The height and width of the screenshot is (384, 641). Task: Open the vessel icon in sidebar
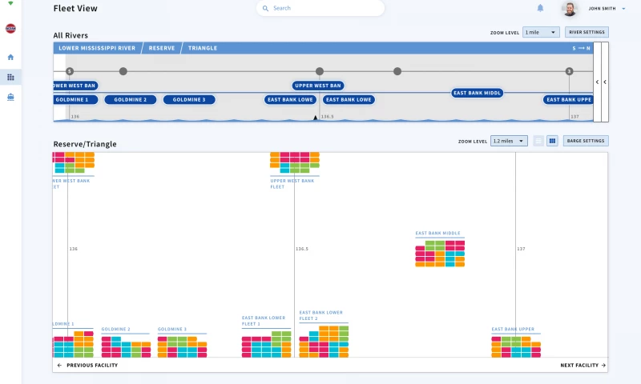point(10,97)
